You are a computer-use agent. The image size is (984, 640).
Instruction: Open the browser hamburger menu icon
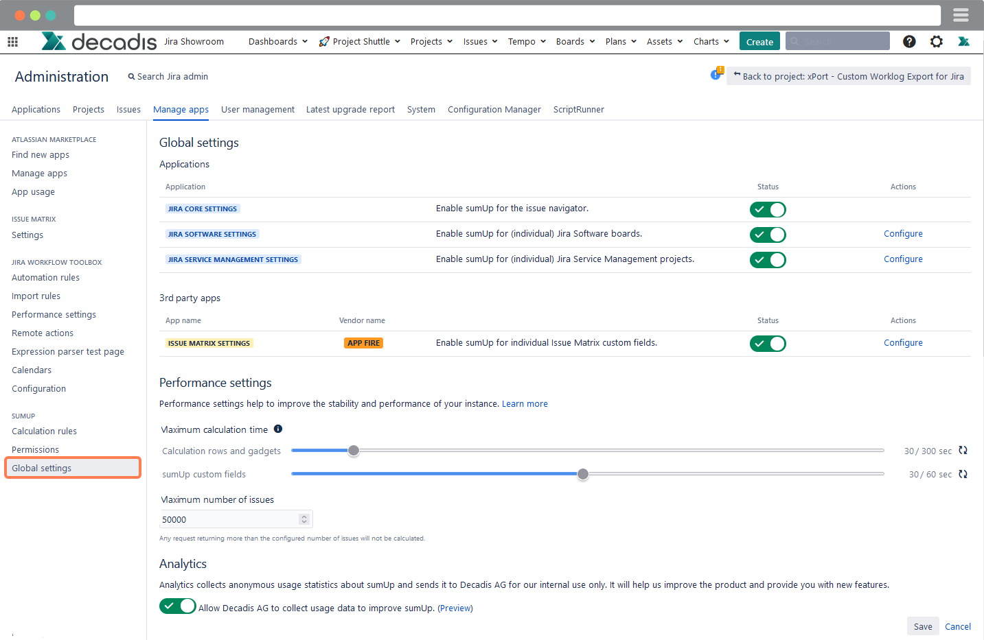point(961,15)
